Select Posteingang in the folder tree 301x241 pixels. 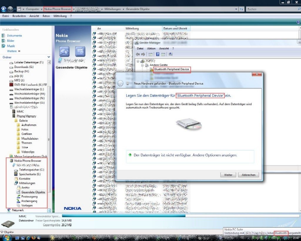coord(29,201)
